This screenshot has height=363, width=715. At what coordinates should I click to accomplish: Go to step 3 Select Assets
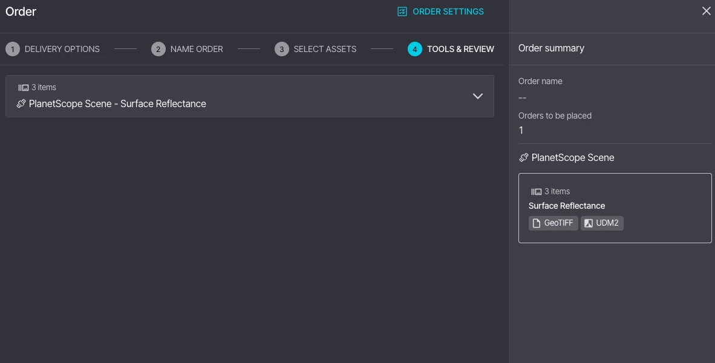[x=316, y=49]
